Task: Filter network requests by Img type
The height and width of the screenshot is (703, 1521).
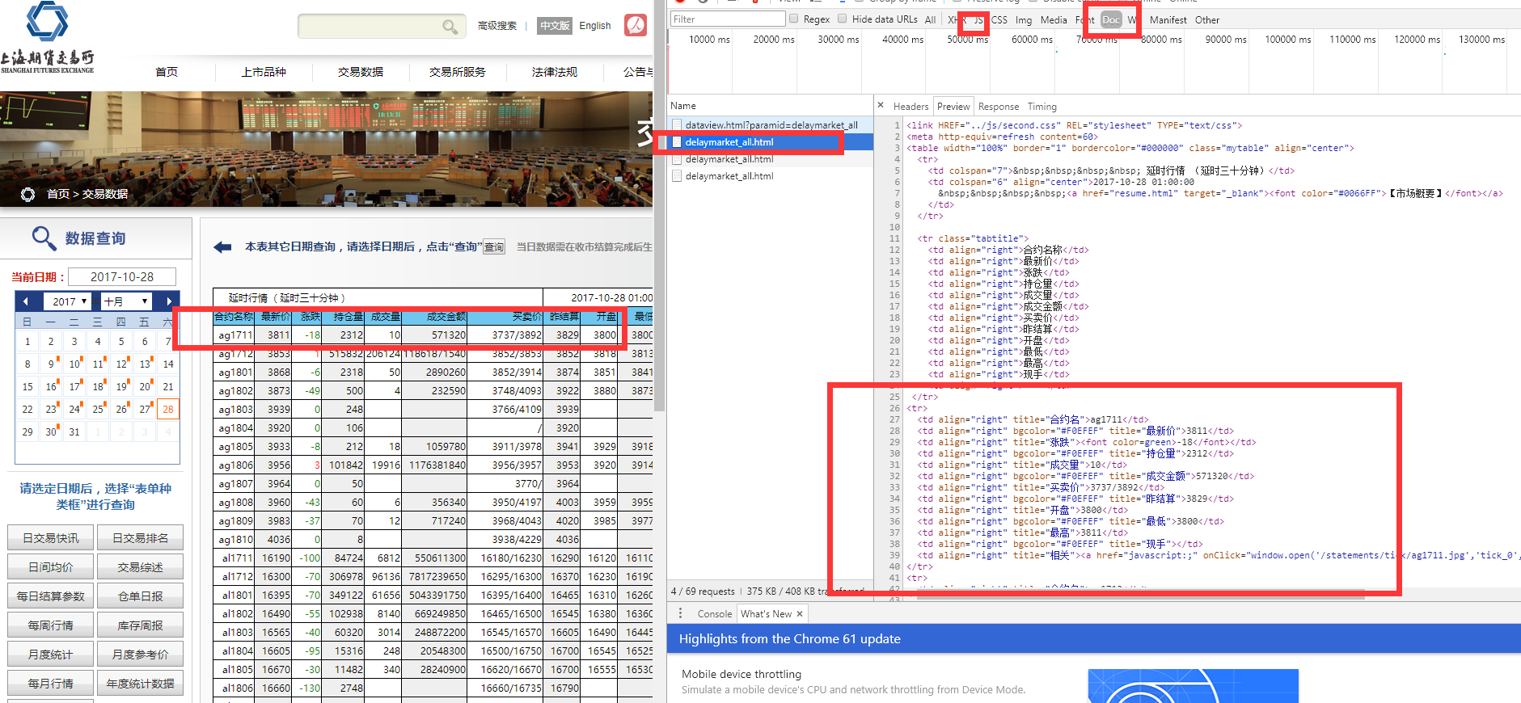Action: (1024, 20)
